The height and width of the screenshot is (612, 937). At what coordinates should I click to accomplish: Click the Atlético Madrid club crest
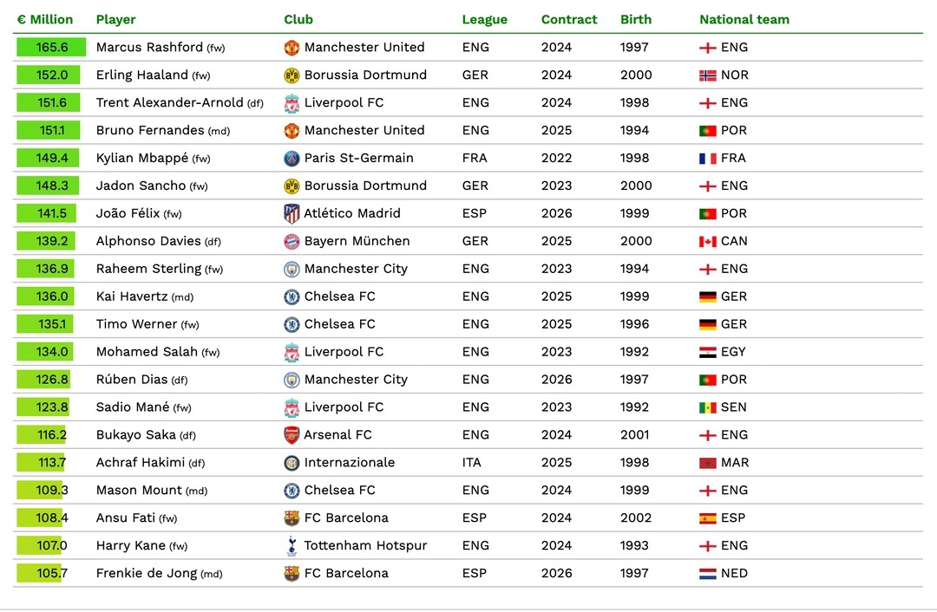pos(292,213)
